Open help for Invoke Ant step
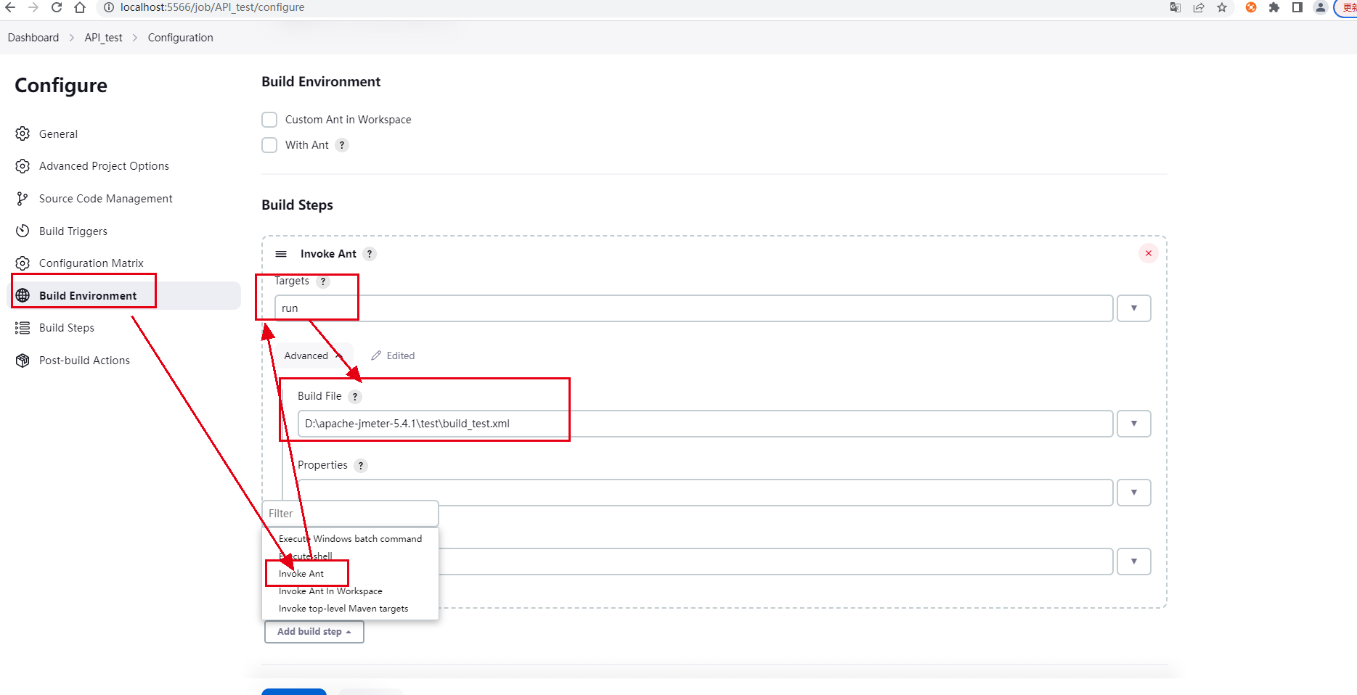This screenshot has height=695, width=1357. click(370, 254)
